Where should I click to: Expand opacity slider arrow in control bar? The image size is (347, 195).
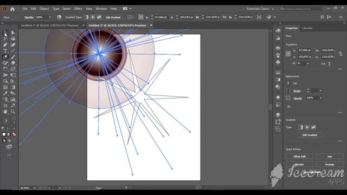[50, 17]
